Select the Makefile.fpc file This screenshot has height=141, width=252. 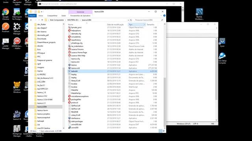(x=76, y=93)
